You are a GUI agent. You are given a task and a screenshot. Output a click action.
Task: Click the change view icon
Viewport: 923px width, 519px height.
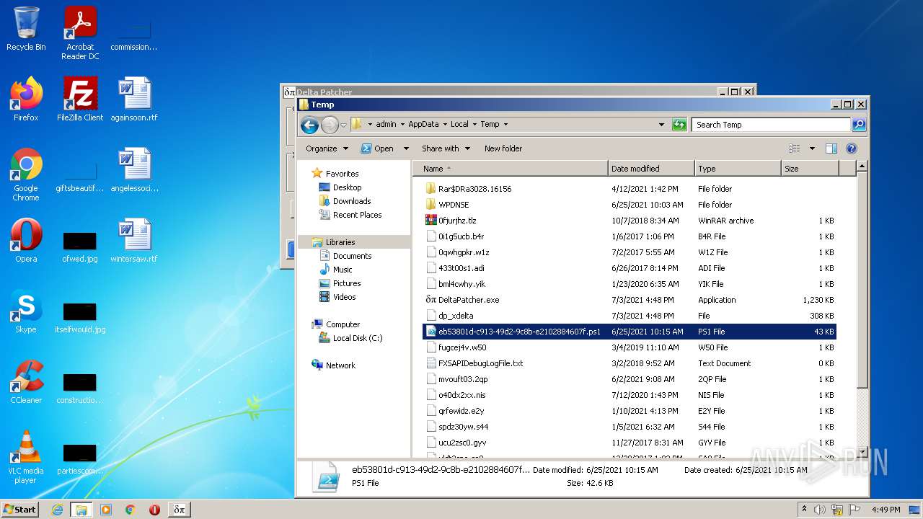coord(794,148)
